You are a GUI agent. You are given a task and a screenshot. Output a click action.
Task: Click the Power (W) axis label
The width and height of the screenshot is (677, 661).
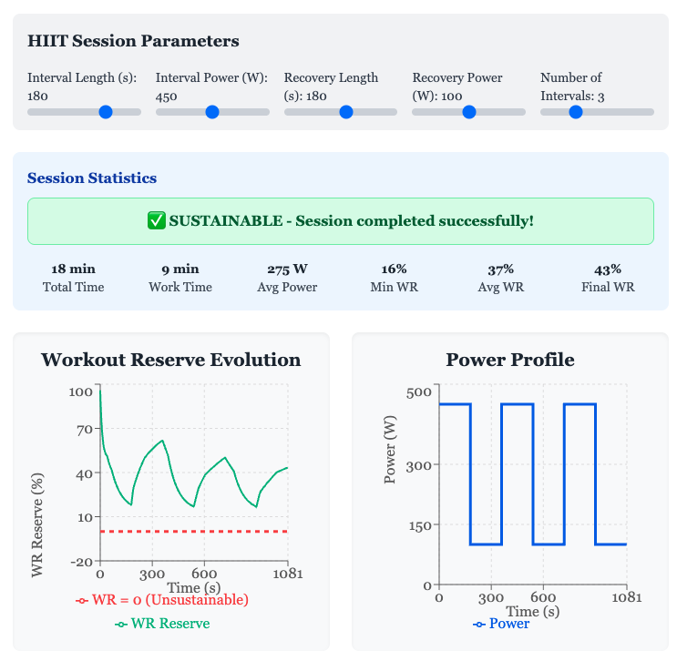pyautogui.click(x=389, y=449)
